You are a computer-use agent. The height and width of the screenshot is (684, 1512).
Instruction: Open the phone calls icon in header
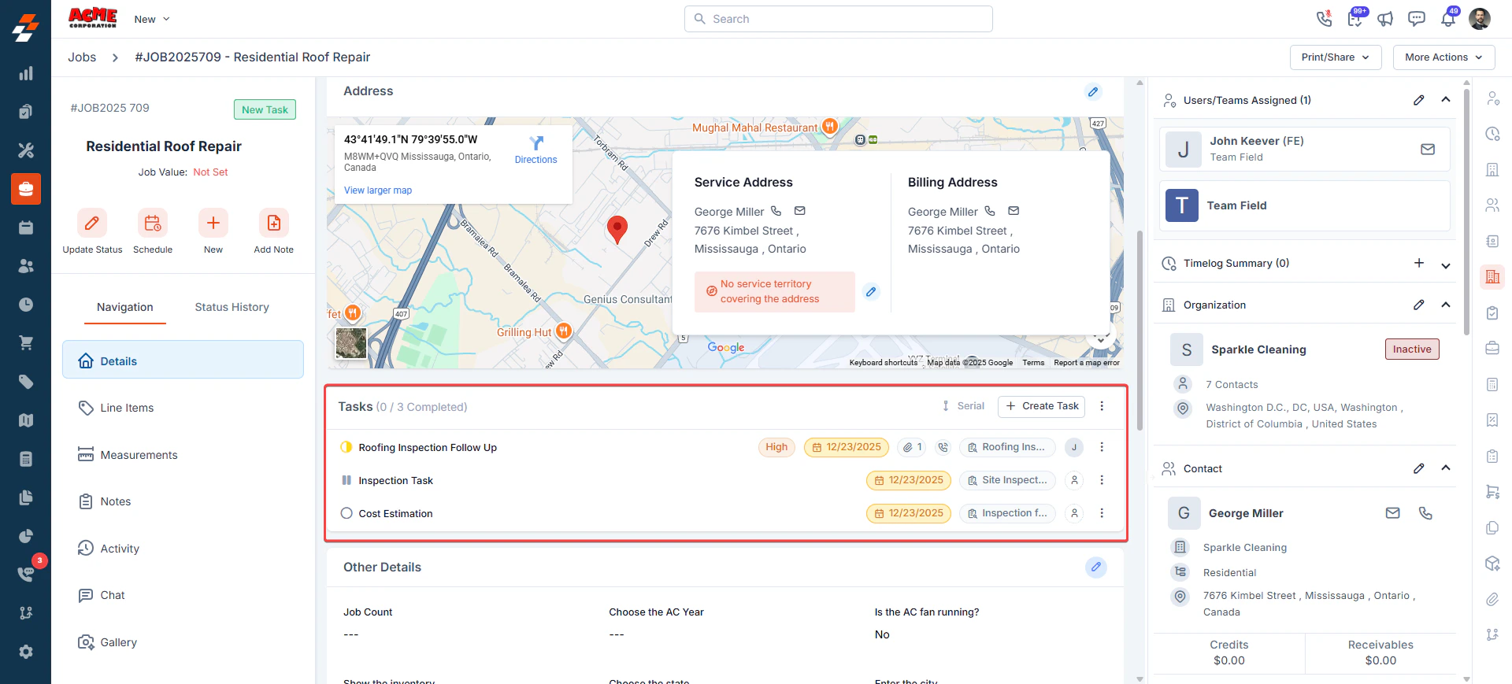(x=1324, y=19)
